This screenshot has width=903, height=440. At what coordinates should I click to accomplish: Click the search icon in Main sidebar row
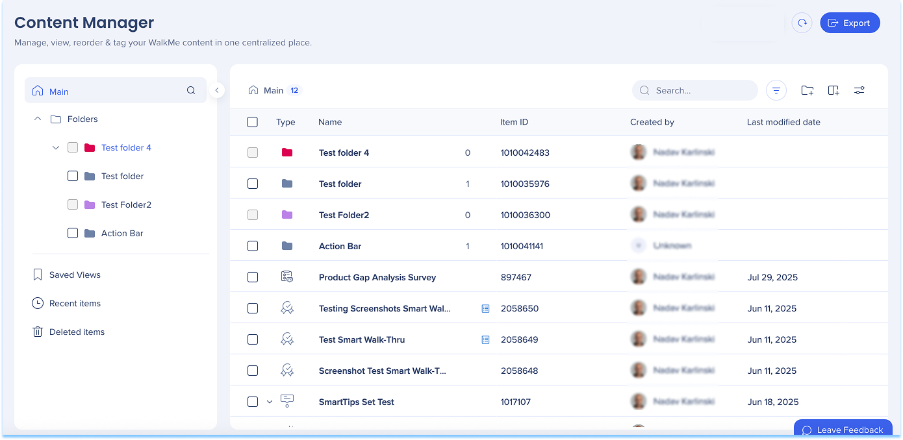tap(191, 91)
